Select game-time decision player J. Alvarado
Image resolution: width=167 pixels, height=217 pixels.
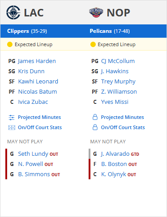coord(115,154)
